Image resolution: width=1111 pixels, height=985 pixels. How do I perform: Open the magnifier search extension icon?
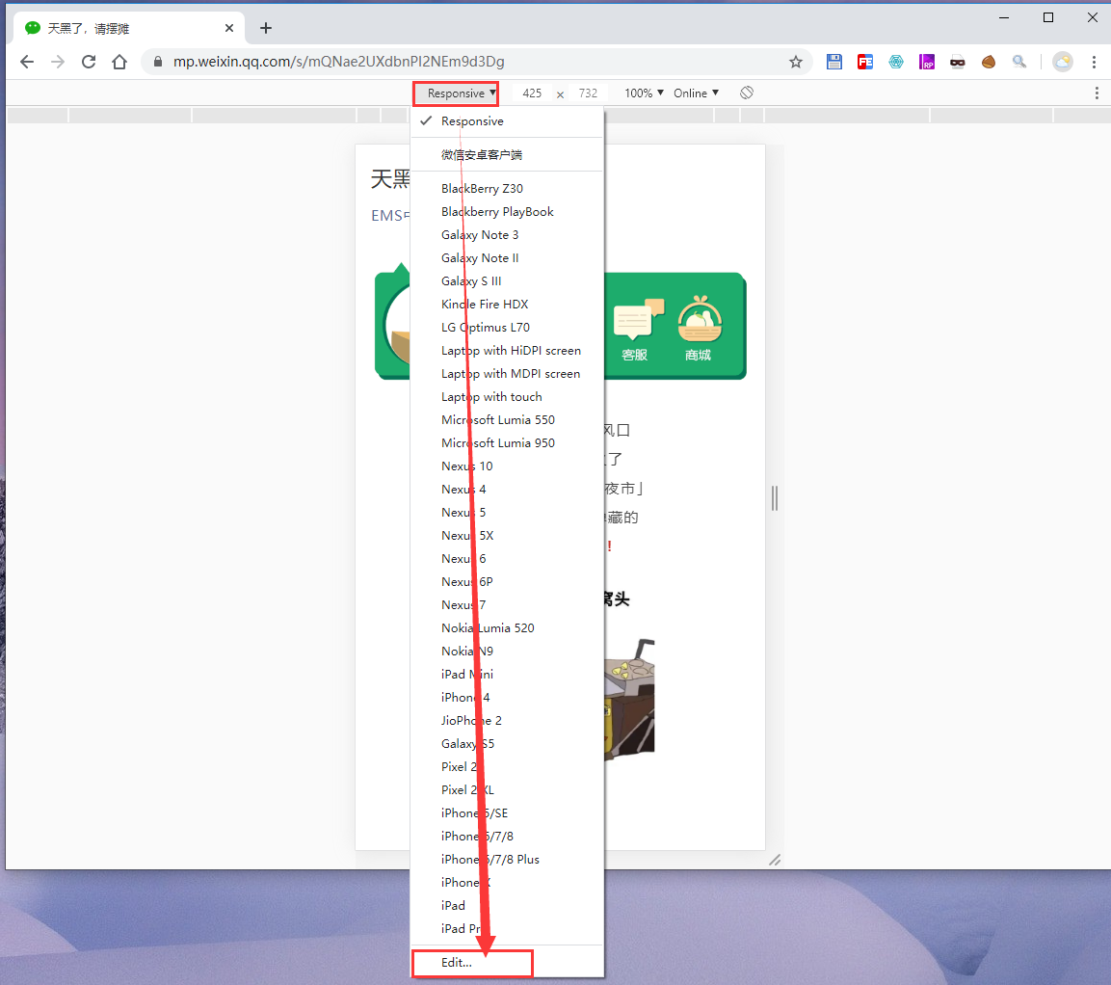click(1018, 62)
